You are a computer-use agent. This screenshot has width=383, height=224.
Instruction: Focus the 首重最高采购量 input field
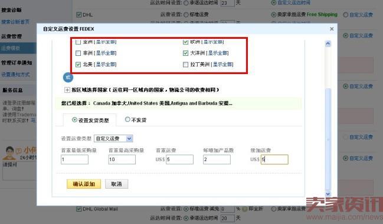tap(122, 159)
